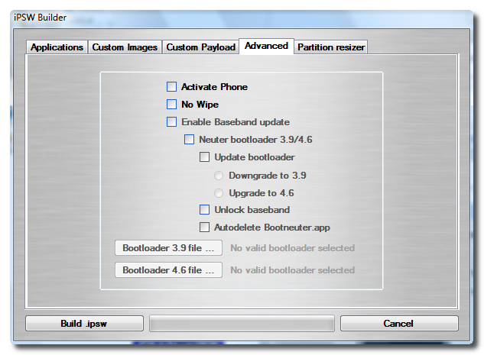Image resolution: width=484 pixels, height=355 pixels.
Task: Click the Build .ipsw button
Action: (x=84, y=324)
